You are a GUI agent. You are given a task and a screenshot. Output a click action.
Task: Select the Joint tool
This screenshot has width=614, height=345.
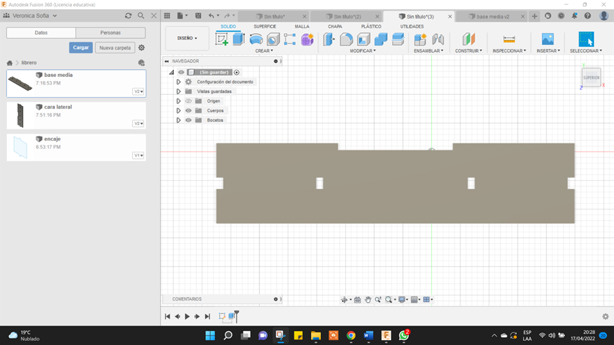pos(438,39)
